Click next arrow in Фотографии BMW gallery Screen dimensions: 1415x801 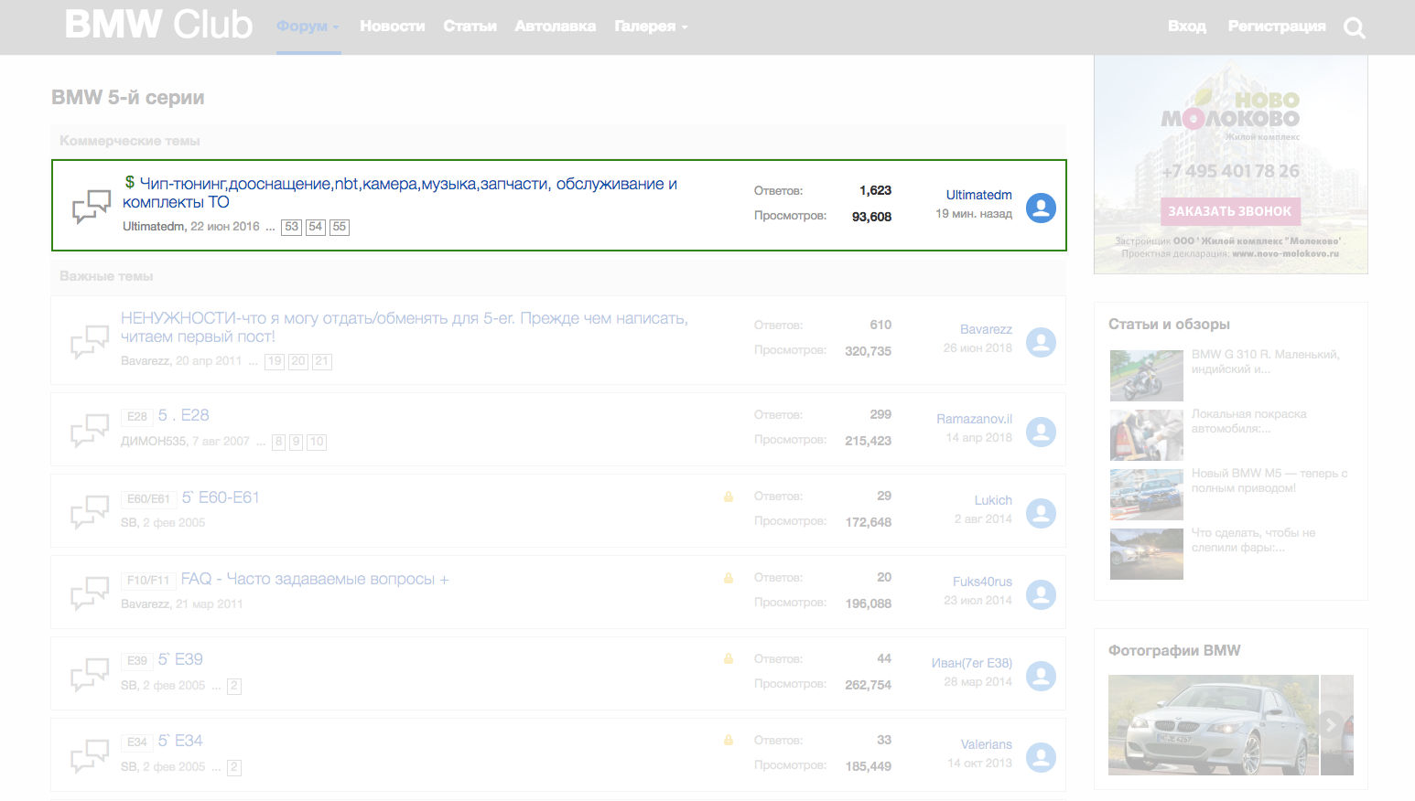1331,725
